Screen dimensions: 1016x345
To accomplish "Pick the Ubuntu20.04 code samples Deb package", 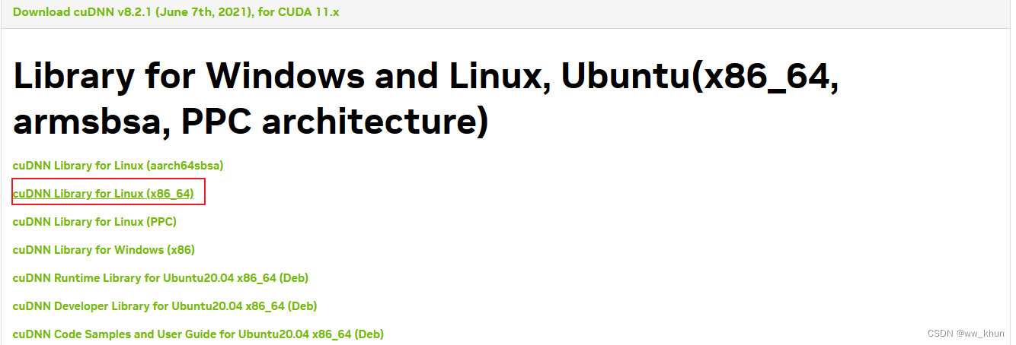I will [x=198, y=334].
